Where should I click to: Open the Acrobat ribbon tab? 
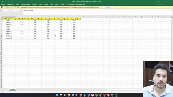tap(62, 4)
